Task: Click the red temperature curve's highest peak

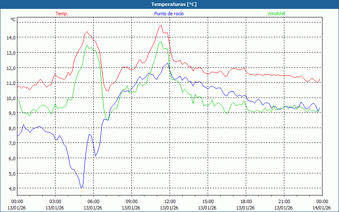Action: (x=161, y=25)
